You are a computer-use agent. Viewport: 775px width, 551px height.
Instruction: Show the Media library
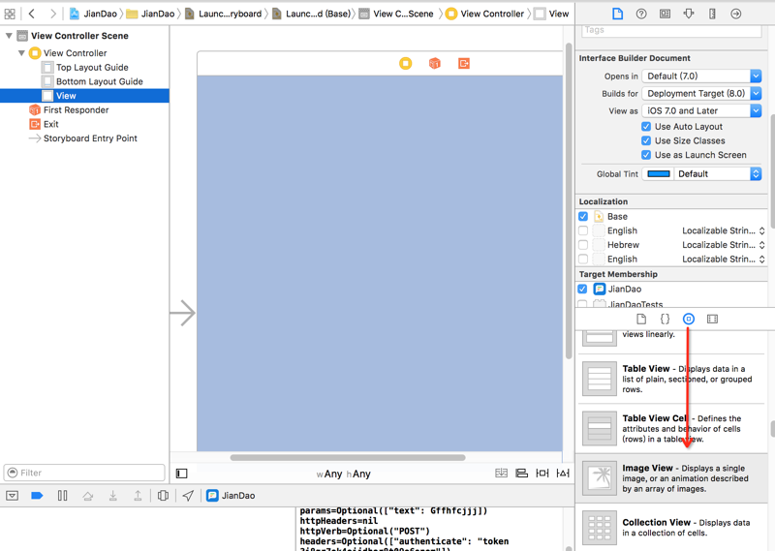click(712, 319)
